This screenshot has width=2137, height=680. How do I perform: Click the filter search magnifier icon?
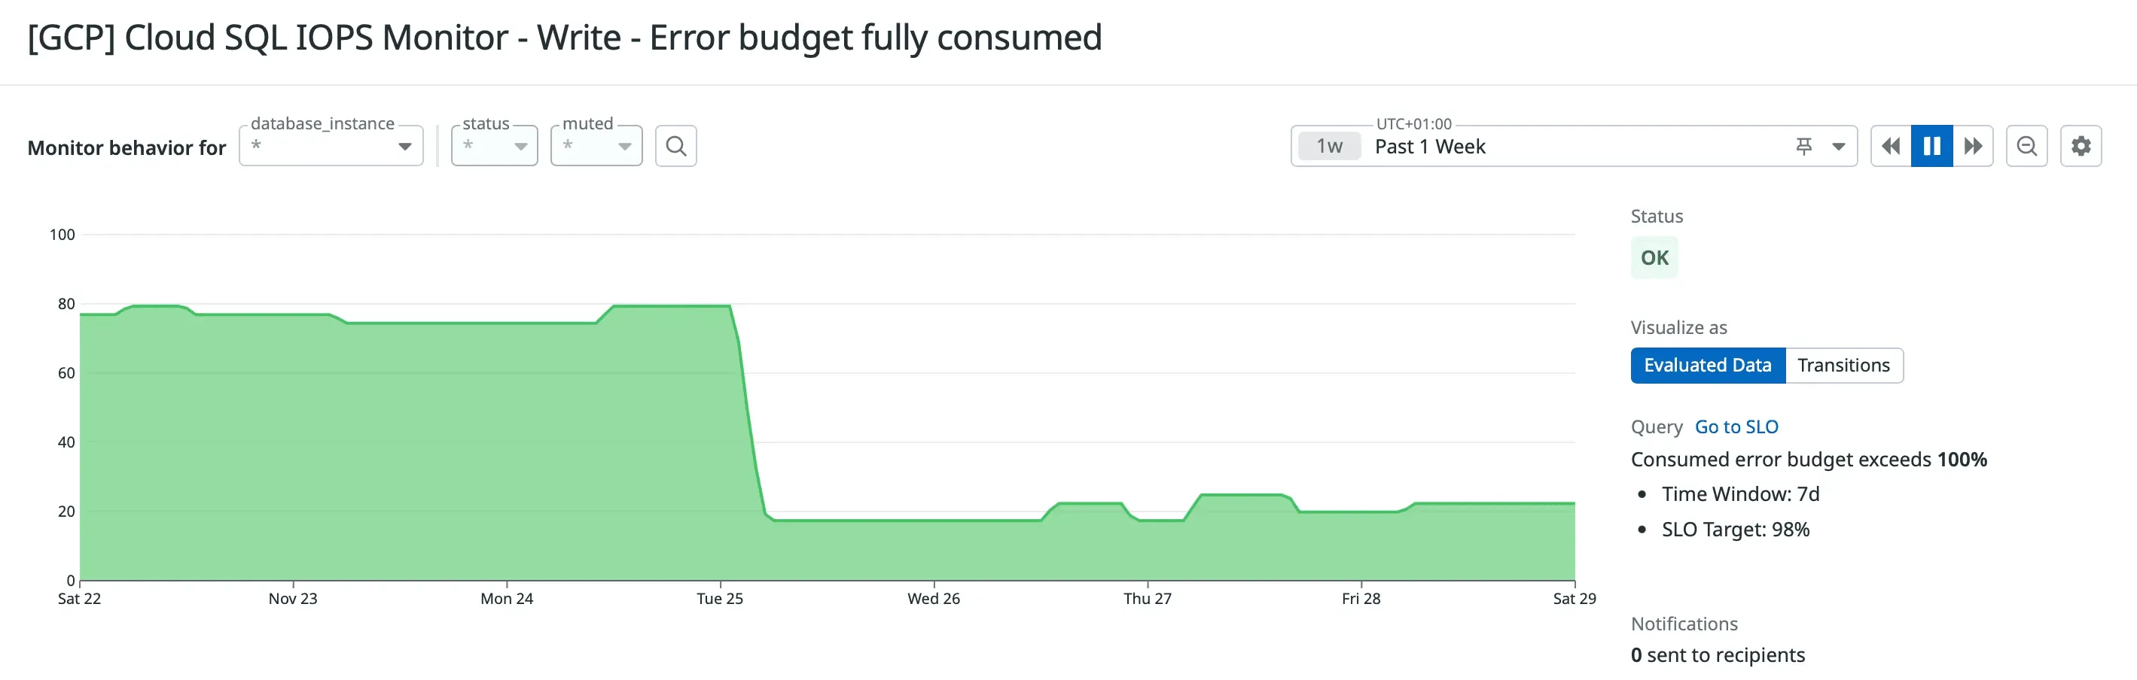(x=676, y=145)
